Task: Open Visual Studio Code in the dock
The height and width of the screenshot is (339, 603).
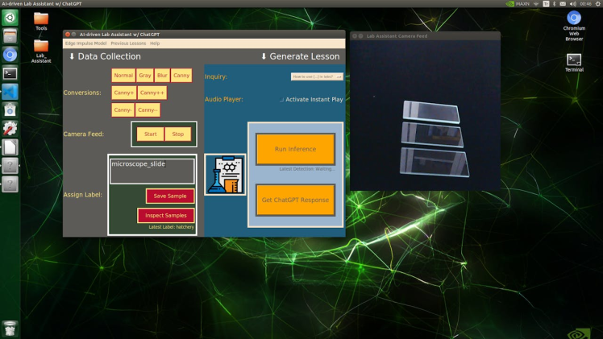Action: pos(10,92)
